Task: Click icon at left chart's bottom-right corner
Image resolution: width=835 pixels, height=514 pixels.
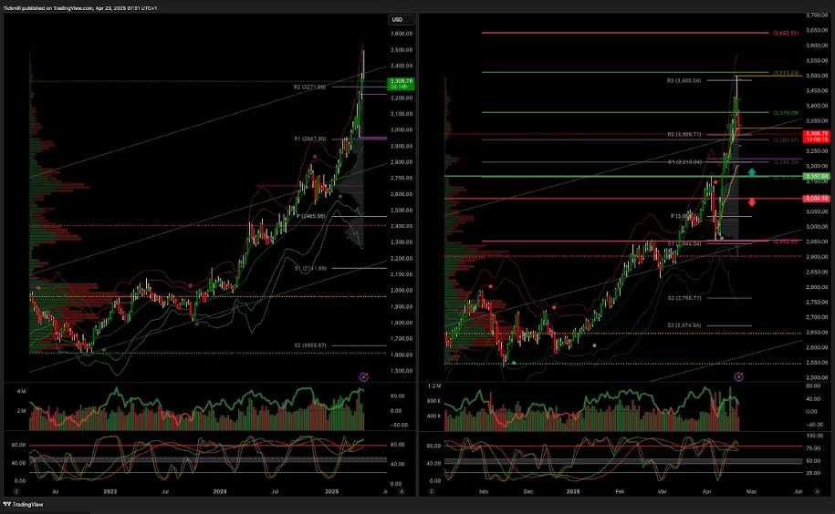Action: coord(402,491)
